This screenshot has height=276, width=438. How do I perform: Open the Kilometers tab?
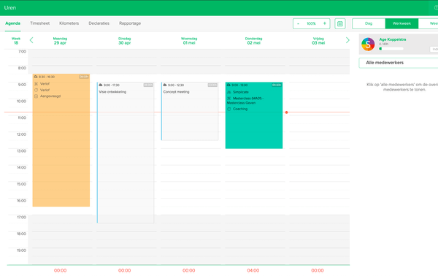pos(69,23)
